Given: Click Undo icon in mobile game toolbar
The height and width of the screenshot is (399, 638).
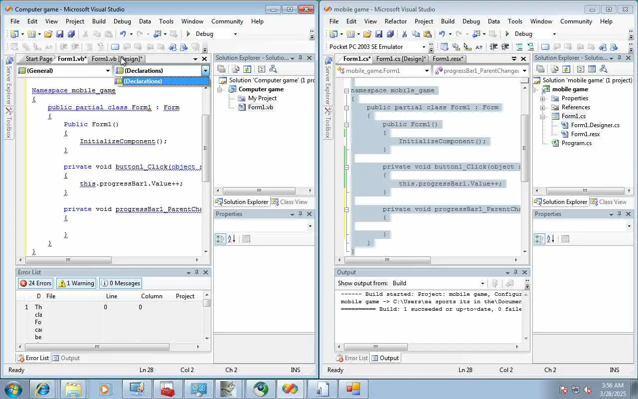Looking at the screenshot, I should pyautogui.click(x=442, y=34).
